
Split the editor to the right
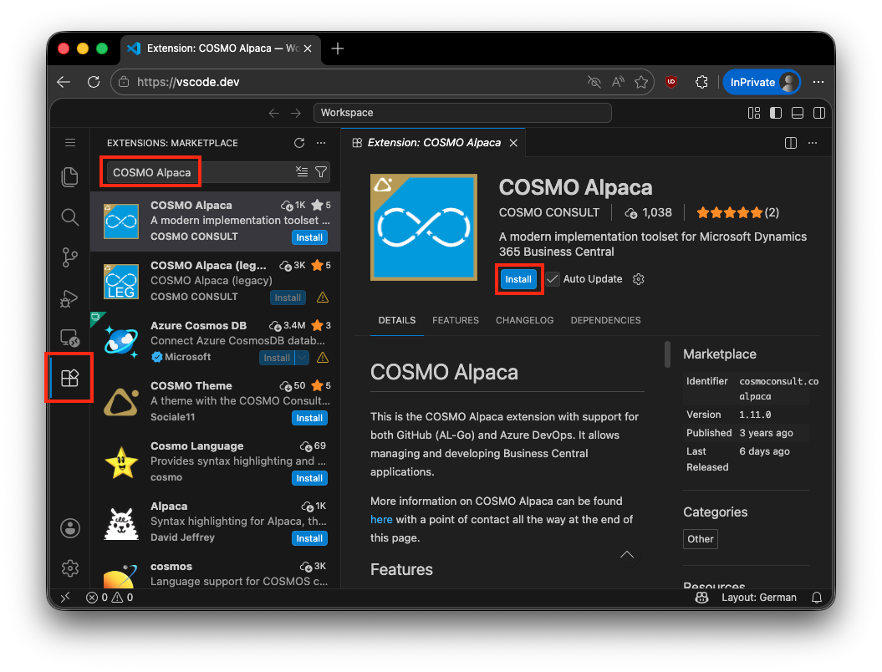(791, 143)
